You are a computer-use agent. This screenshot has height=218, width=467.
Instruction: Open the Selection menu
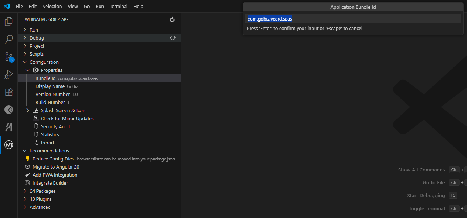(x=52, y=6)
